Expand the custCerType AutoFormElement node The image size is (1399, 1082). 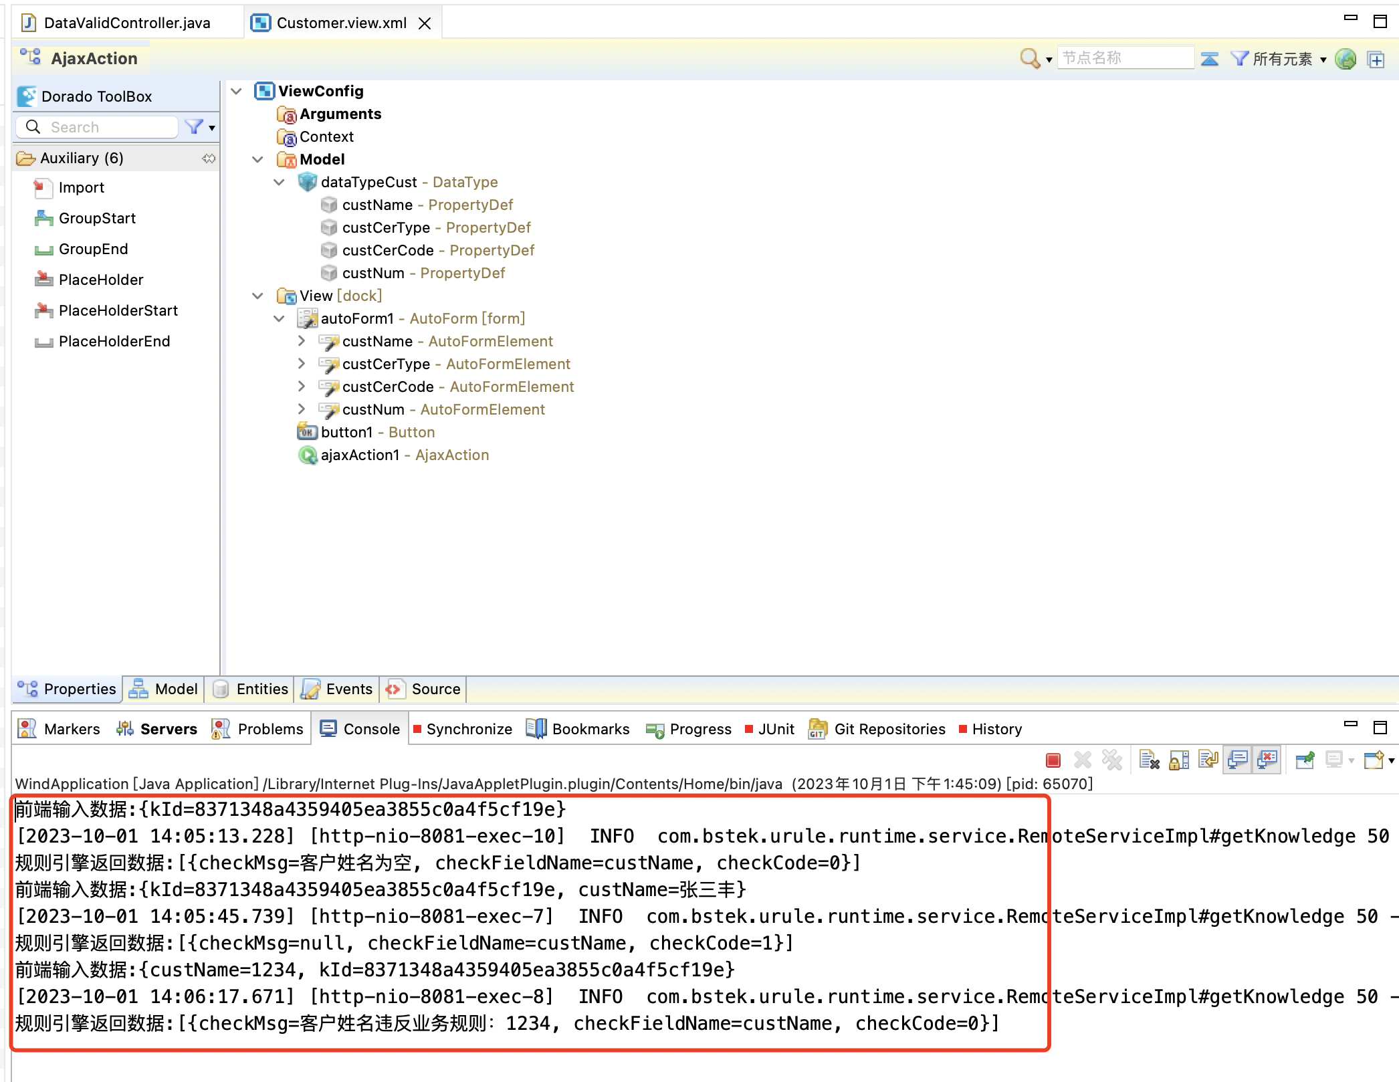click(x=302, y=364)
